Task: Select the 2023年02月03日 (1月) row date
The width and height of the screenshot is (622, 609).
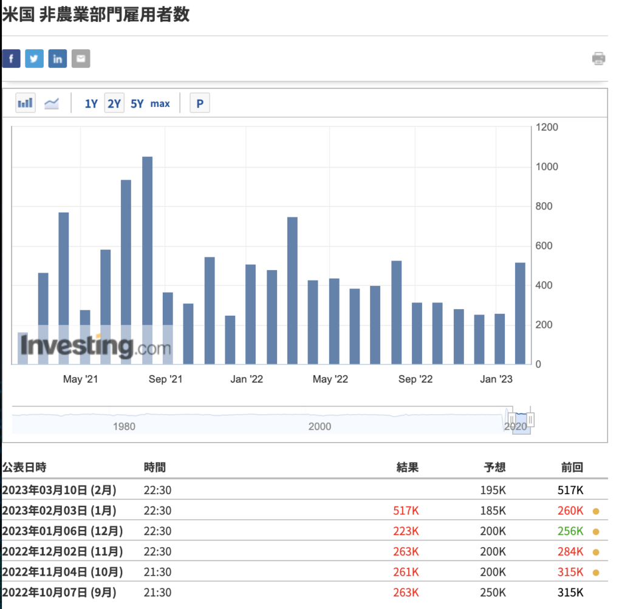Action: pyautogui.click(x=59, y=511)
